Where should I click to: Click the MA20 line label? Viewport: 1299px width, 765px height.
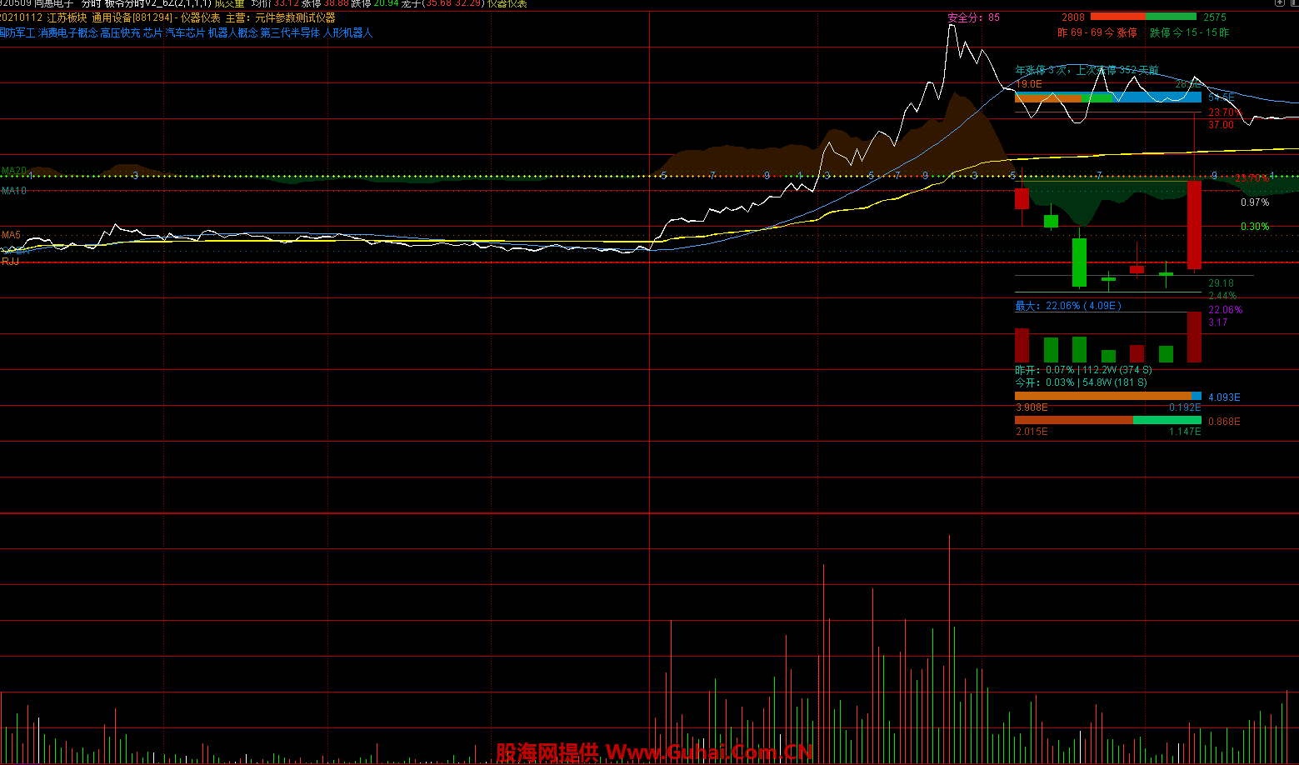coord(13,171)
